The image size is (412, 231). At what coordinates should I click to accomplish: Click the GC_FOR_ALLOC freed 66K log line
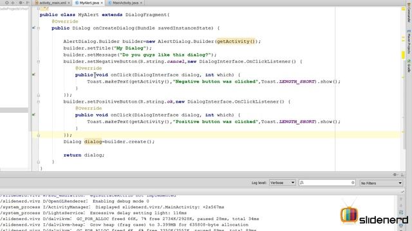pos(129,219)
